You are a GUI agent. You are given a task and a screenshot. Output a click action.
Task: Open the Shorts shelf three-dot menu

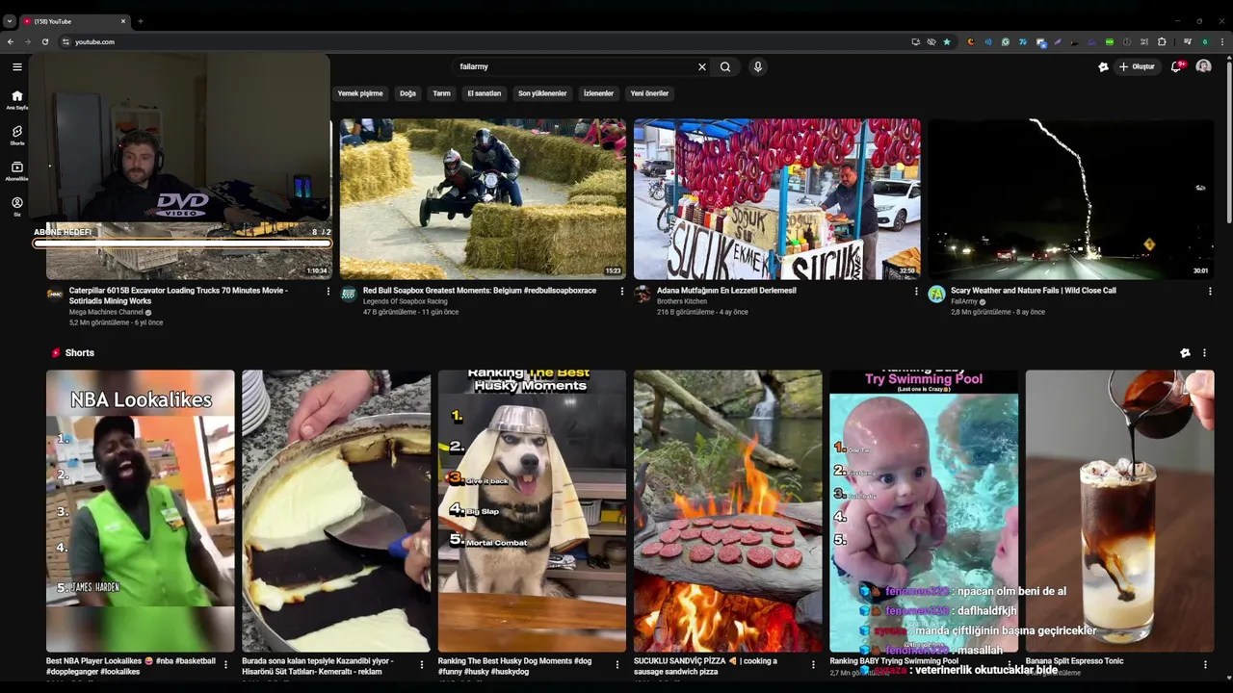[1204, 353]
